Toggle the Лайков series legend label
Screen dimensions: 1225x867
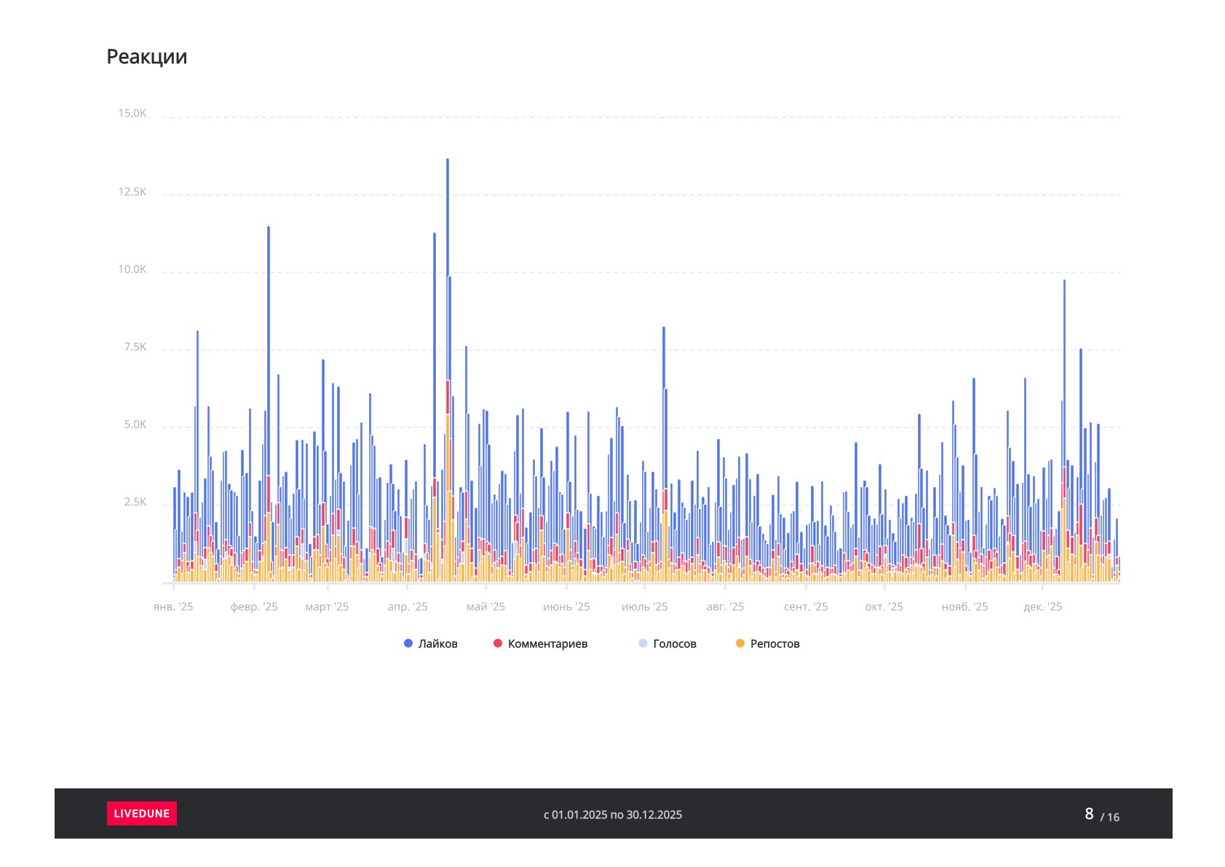tap(437, 644)
